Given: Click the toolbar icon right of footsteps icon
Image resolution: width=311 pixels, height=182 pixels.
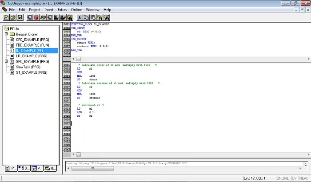Looking at the screenshot, I should tap(50, 18).
